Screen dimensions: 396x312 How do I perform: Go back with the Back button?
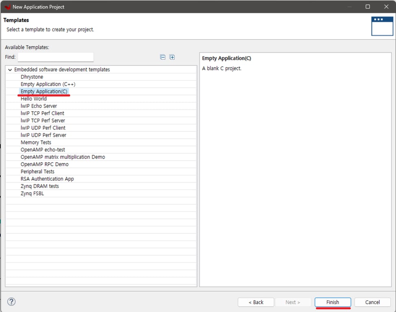click(256, 302)
